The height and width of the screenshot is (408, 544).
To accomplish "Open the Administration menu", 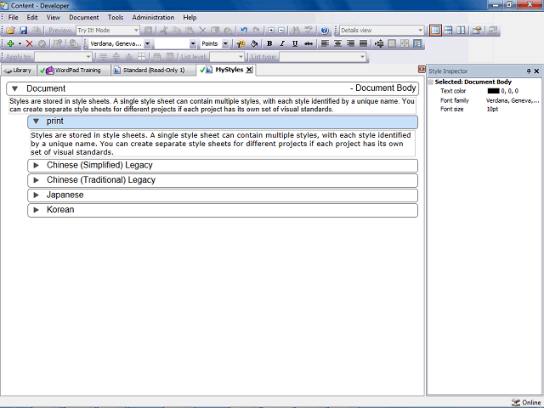I will tap(153, 17).
